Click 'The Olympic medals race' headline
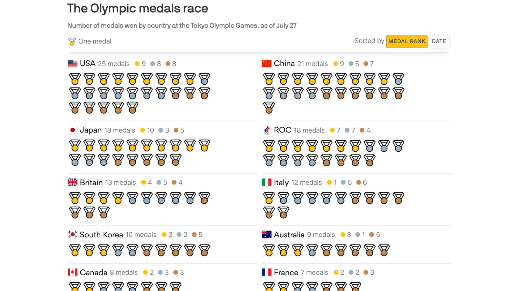 pos(138,8)
